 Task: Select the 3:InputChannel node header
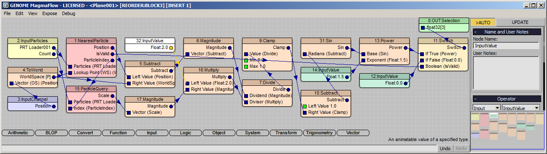[x=33, y=100]
